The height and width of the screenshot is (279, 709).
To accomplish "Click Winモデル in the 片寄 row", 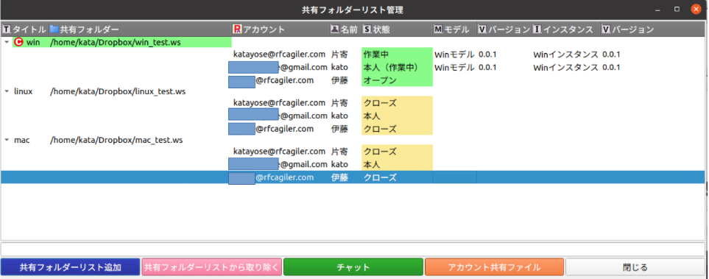I will click(454, 54).
